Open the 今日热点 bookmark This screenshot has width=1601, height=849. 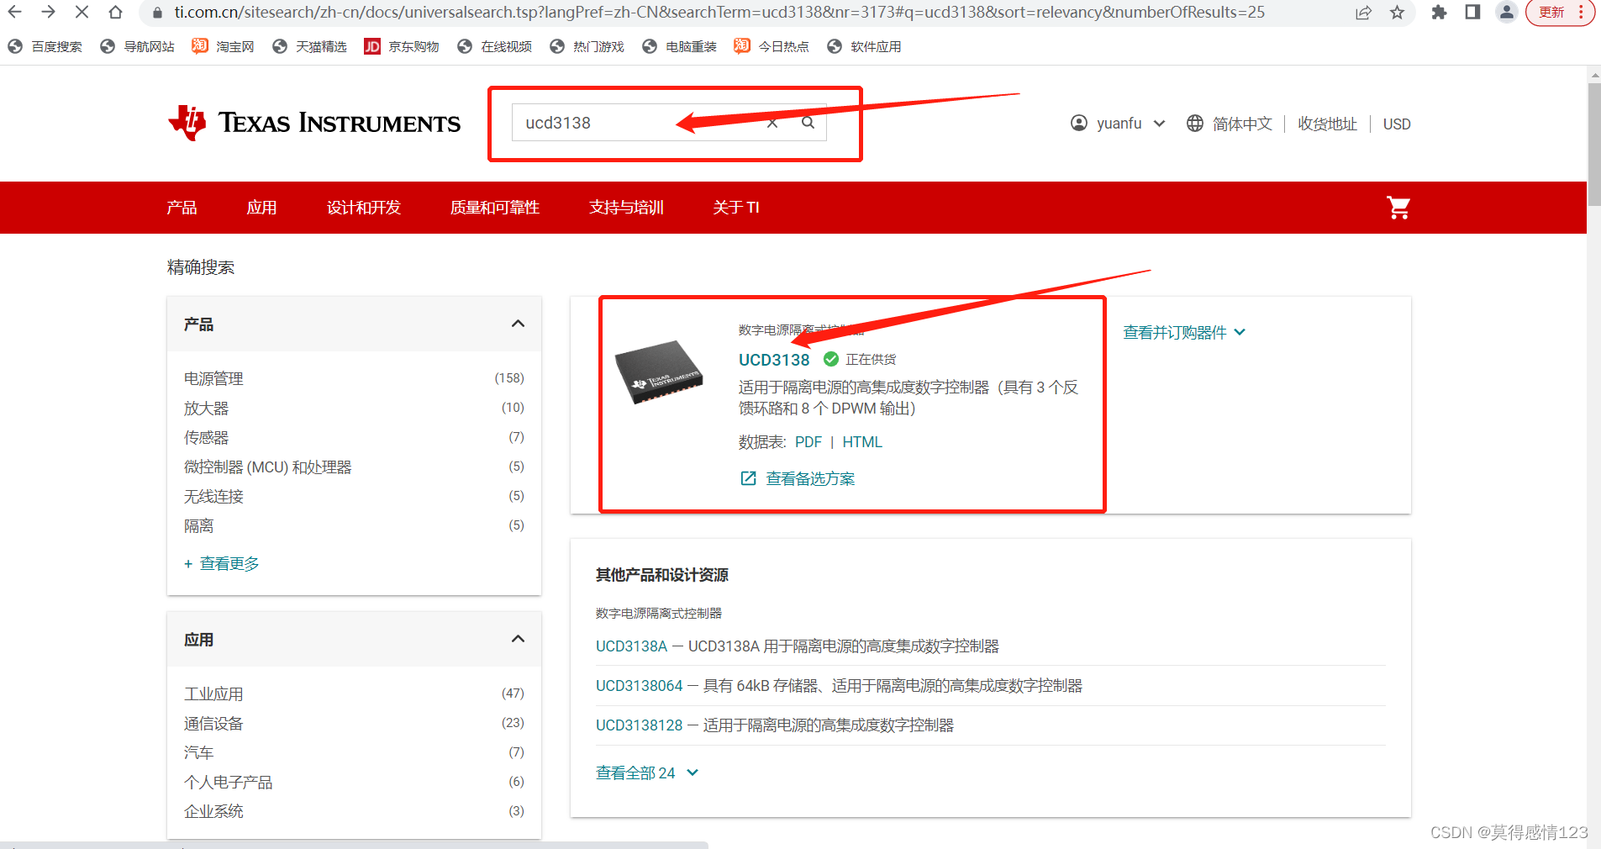pyautogui.click(x=772, y=47)
